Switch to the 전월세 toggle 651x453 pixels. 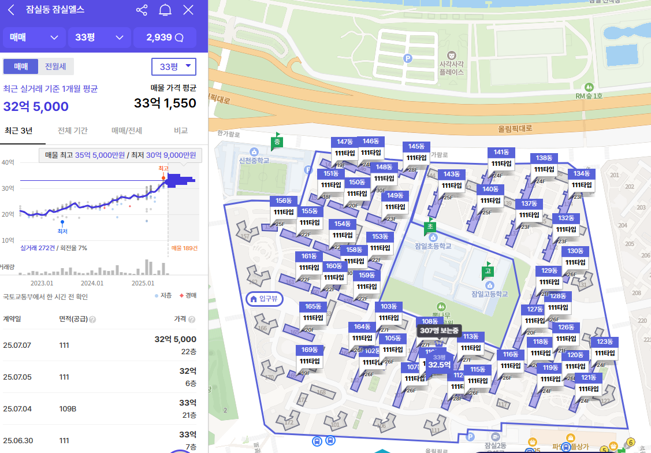(x=55, y=66)
